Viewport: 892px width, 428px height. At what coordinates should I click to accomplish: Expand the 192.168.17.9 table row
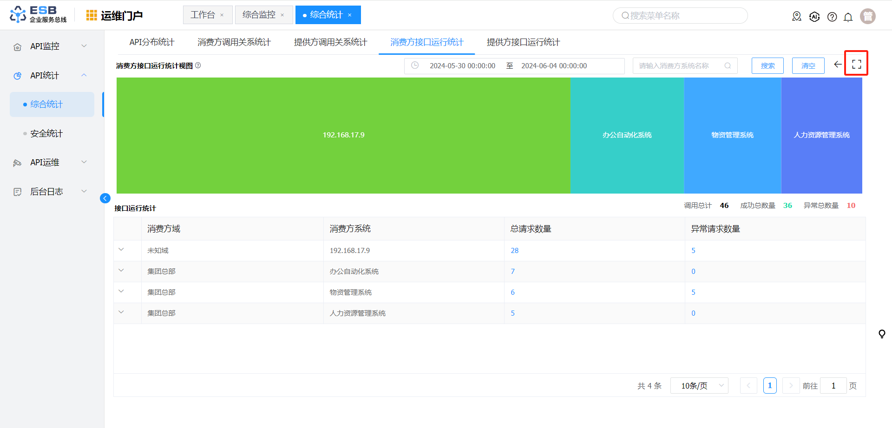click(x=121, y=250)
